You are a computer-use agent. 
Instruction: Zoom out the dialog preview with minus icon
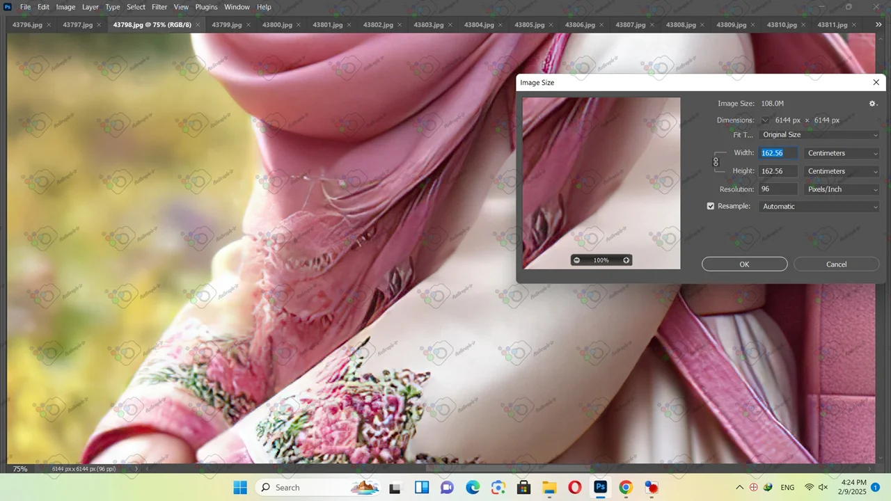coord(576,260)
